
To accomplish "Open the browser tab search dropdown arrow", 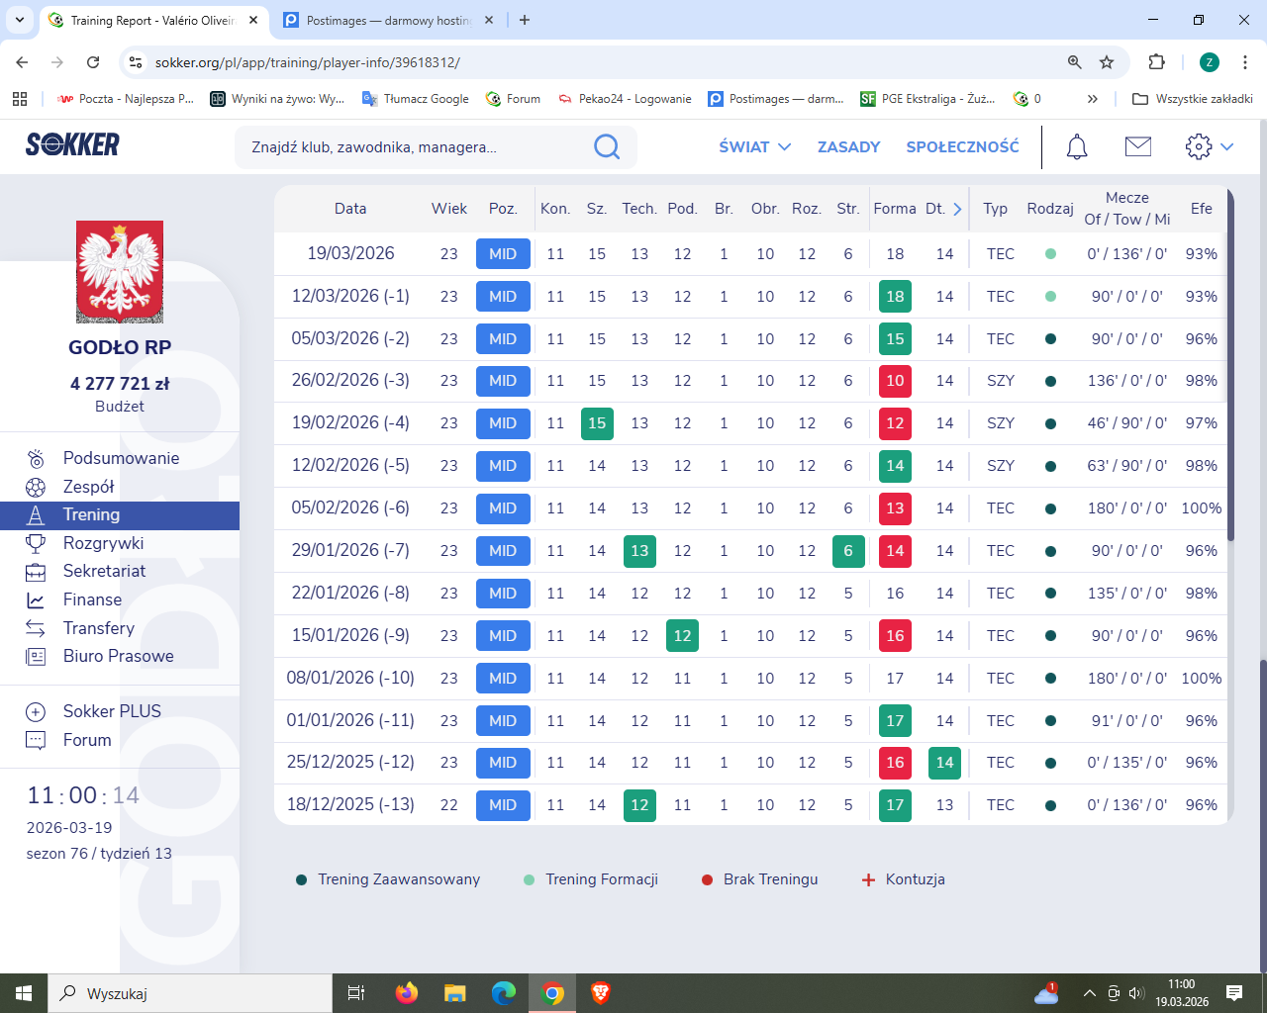I will pyautogui.click(x=20, y=20).
